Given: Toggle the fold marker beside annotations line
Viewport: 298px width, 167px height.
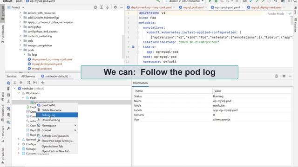Looking at the screenshot, I should click(138, 28).
